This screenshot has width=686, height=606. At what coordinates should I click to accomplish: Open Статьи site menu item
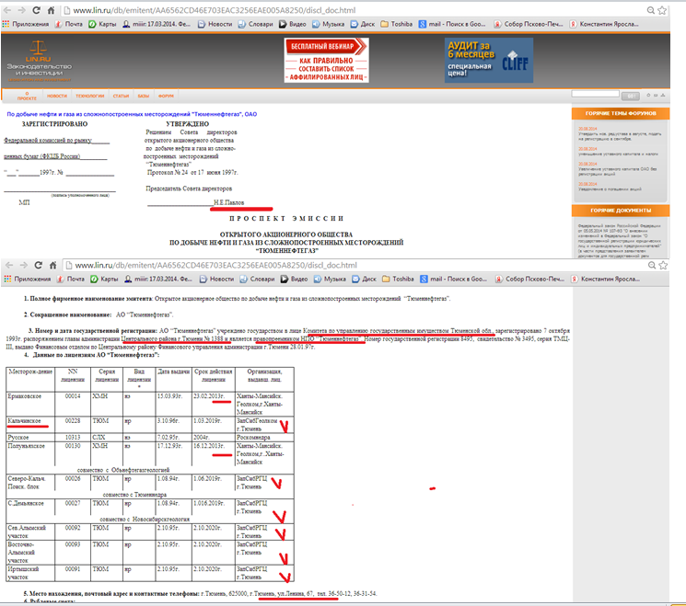(121, 97)
